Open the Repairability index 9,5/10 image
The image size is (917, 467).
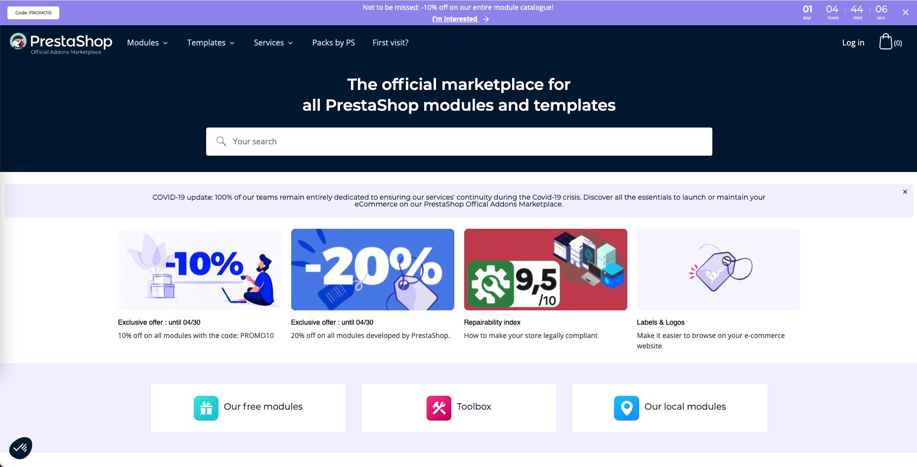[545, 269]
